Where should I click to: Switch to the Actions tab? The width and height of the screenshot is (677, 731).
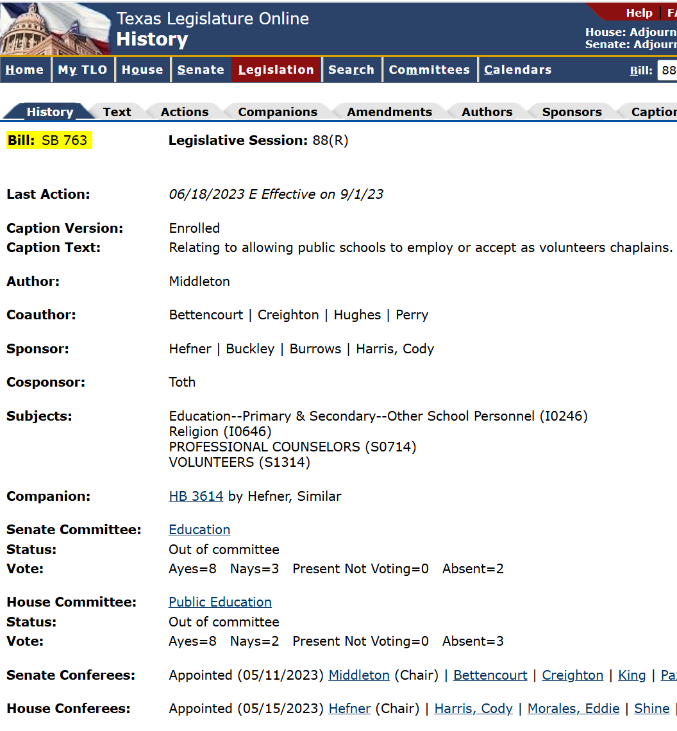tap(185, 112)
